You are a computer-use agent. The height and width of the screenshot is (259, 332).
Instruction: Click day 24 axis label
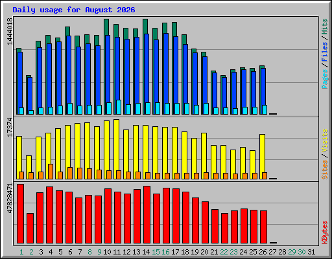[x=243, y=252]
